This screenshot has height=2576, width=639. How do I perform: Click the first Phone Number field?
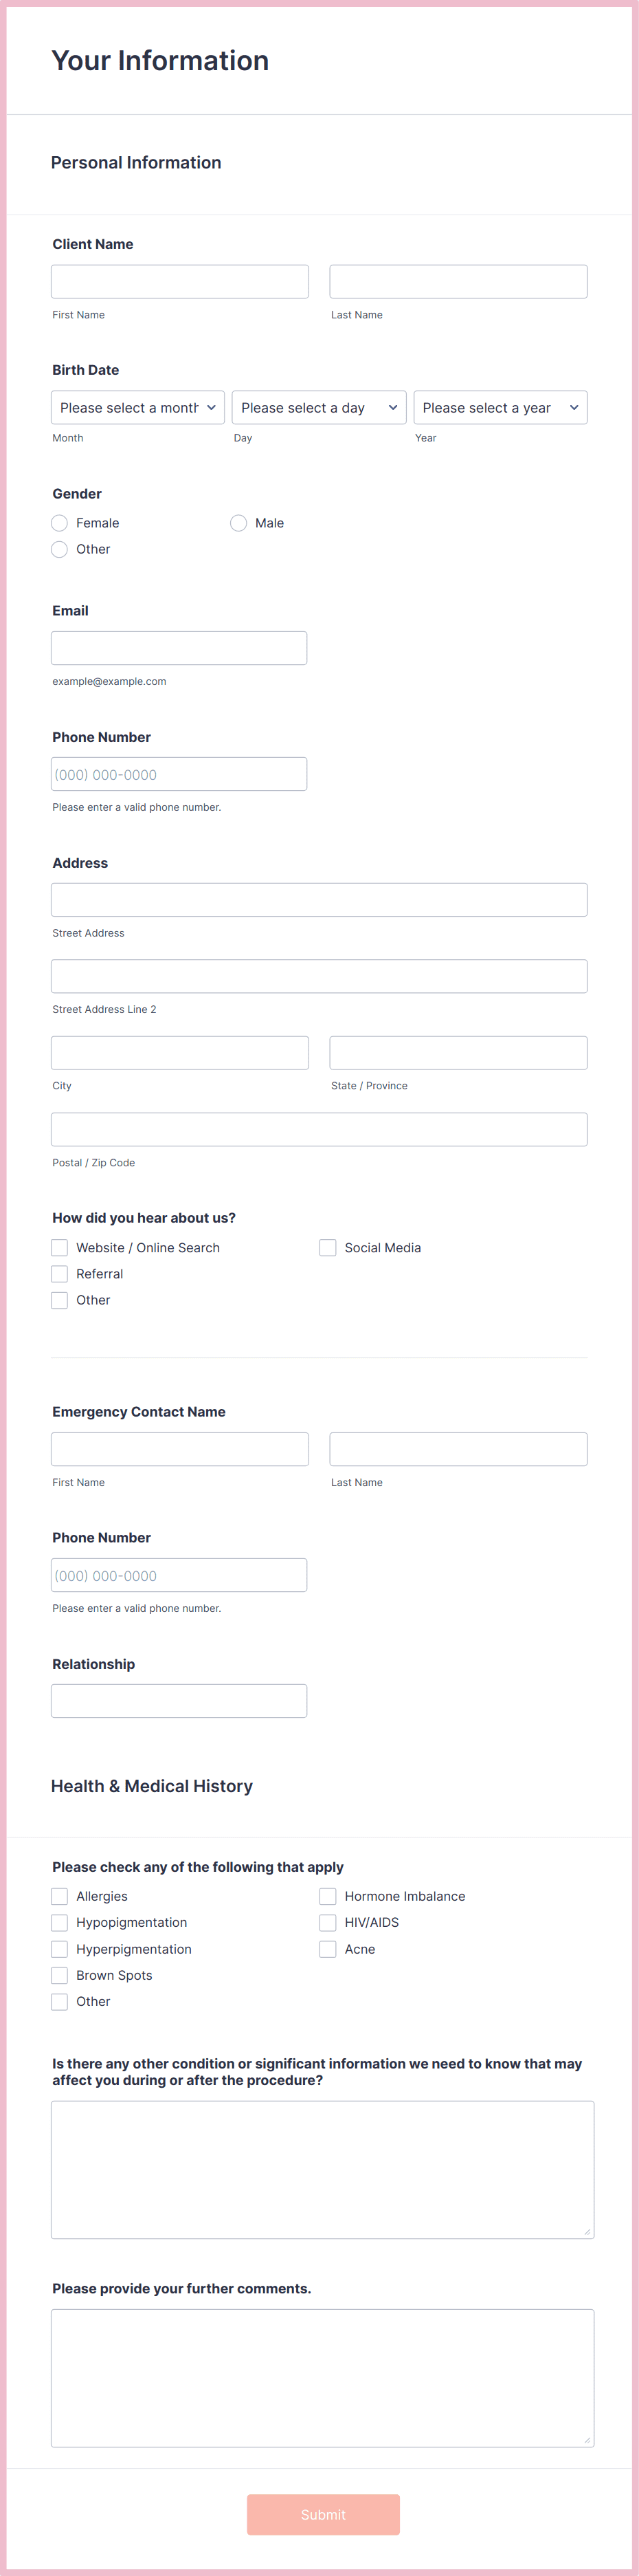pyautogui.click(x=179, y=773)
